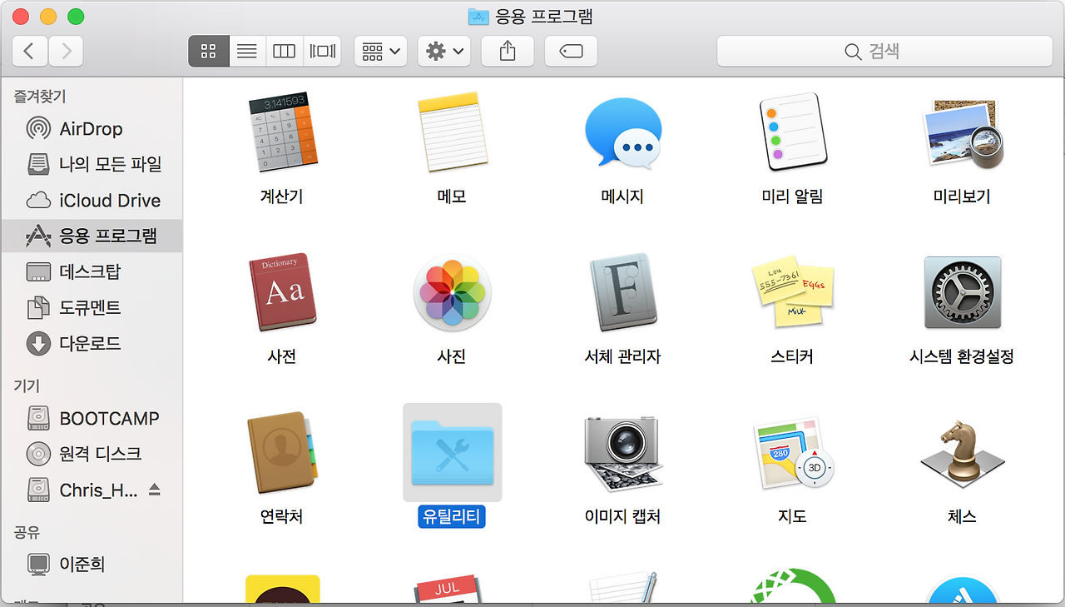The width and height of the screenshot is (1065, 607).
Task: Enable Cover Flow view
Action: pos(321,51)
